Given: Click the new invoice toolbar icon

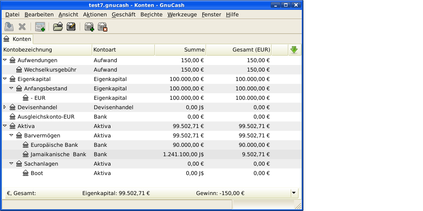Looking at the screenshot, I should 40,27.
